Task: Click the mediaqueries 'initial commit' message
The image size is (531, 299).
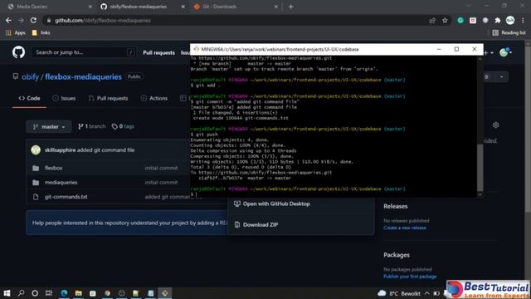Action: pos(161,183)
